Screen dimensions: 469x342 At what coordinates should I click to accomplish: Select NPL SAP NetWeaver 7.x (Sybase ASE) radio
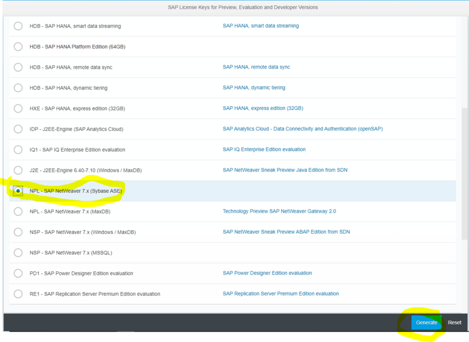tap(18, 191)
